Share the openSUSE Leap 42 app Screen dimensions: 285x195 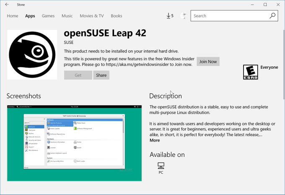pyautogui.click(x=101, y=75)
